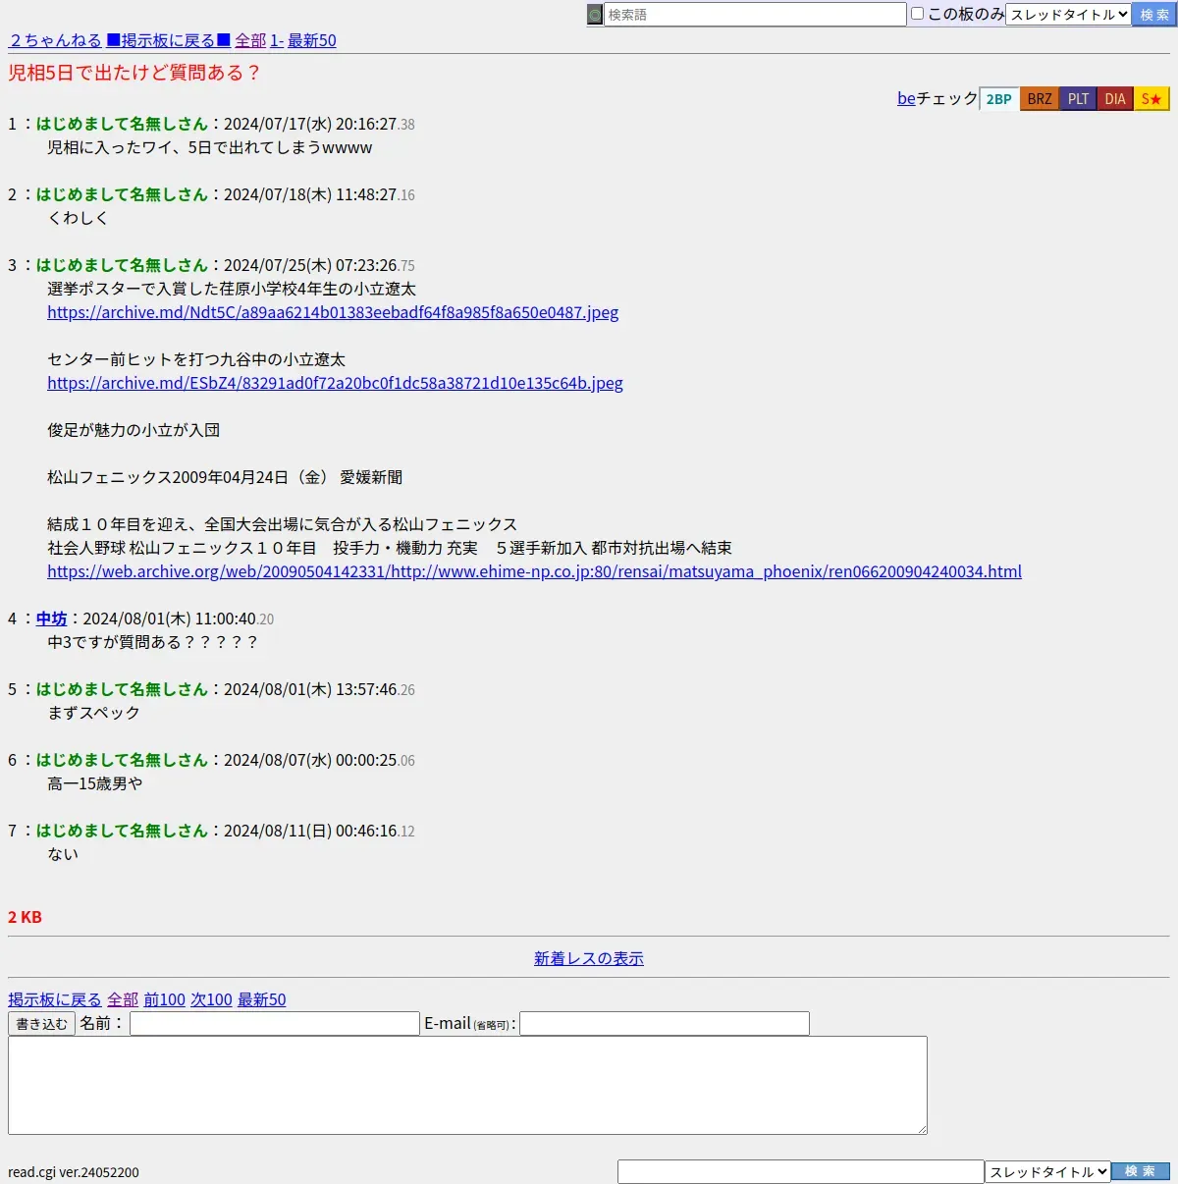Select the orange BRZ badge
1178x1184 pixels.
click(x=1040, y=99)
